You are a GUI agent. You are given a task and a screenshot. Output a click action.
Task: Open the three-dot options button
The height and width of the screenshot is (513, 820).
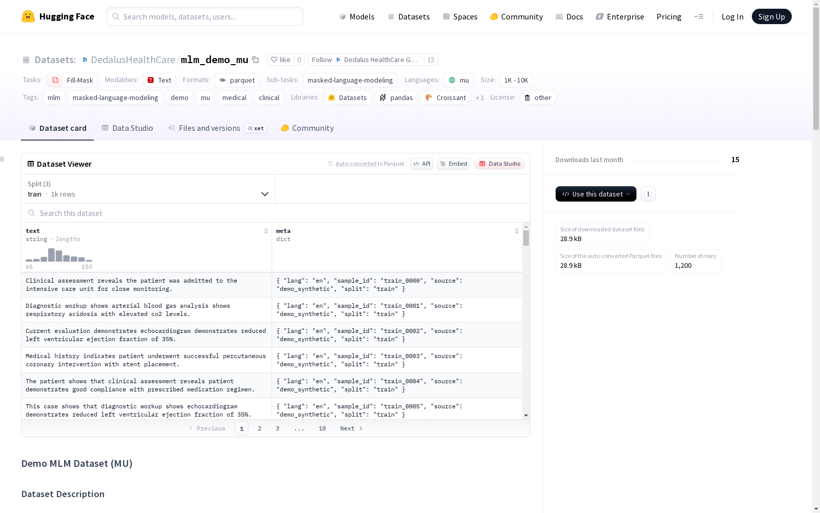tap(648, 194)
